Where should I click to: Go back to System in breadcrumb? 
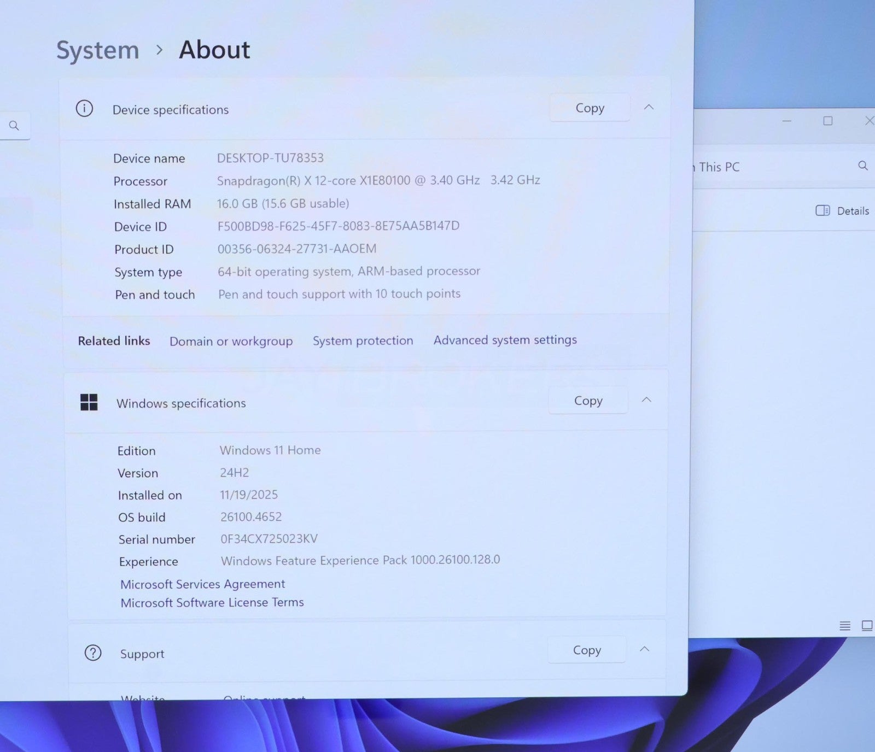click(98, 50)
